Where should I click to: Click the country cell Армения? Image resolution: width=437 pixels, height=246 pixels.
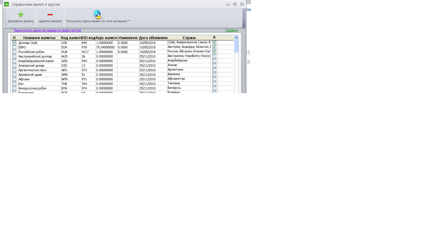pos(189,74)
